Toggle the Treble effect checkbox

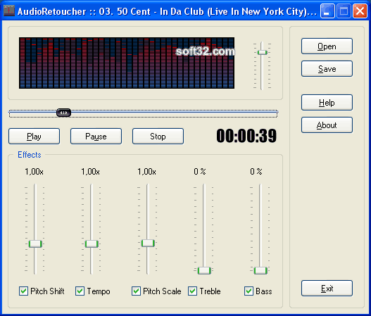coord(192,291)
